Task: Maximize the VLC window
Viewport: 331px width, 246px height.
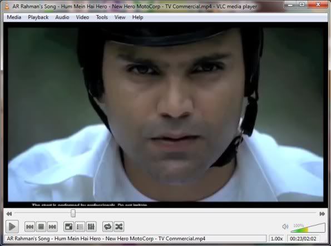Action: (x=302, y=4)
